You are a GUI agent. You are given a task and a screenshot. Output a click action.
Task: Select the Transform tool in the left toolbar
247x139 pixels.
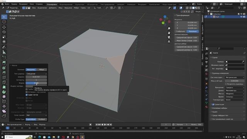click(x=4, y=42)
